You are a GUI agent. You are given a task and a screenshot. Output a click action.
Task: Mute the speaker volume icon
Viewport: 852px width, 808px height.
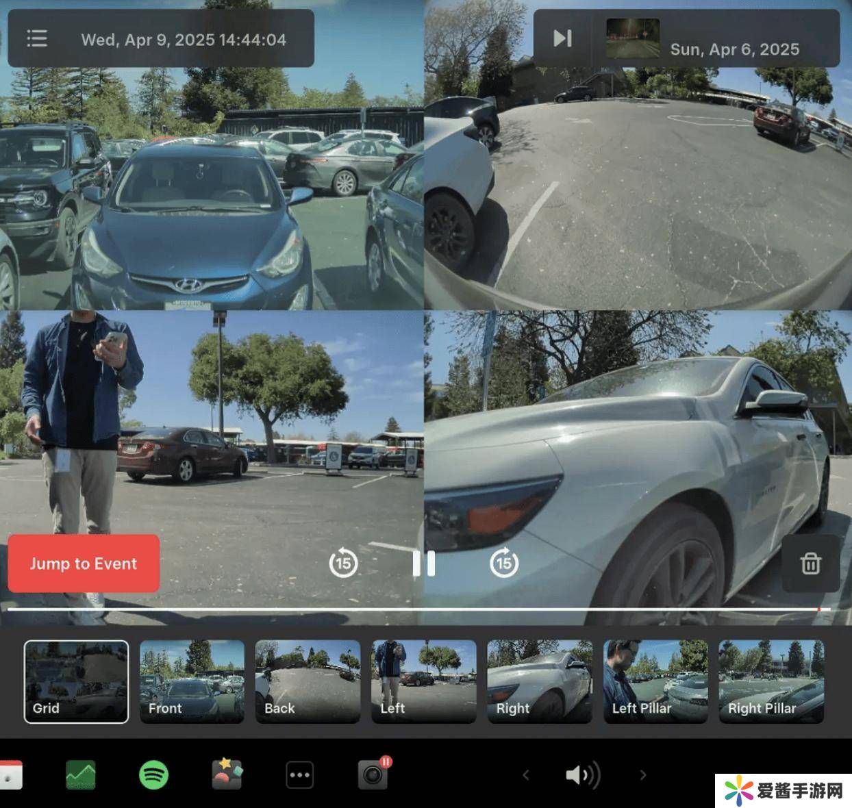(582, 775)
